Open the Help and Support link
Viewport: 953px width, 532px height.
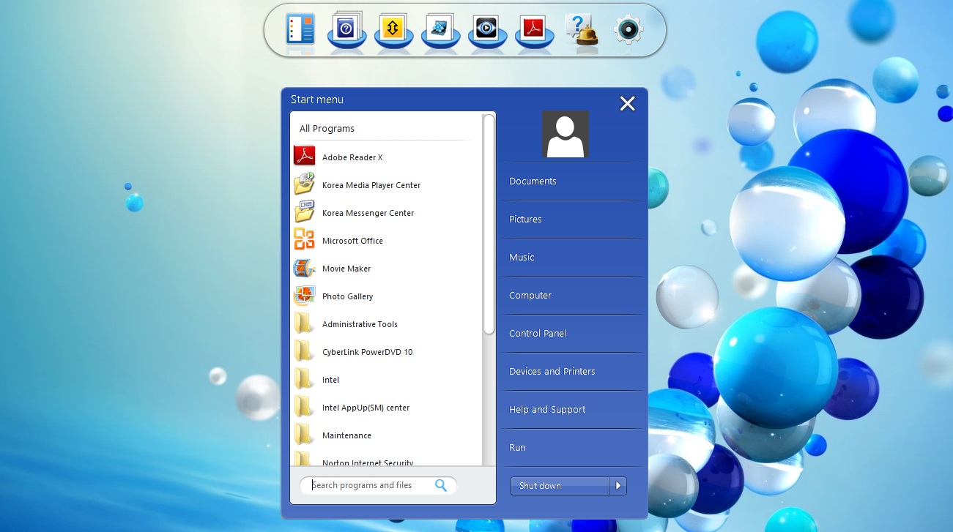547,410
